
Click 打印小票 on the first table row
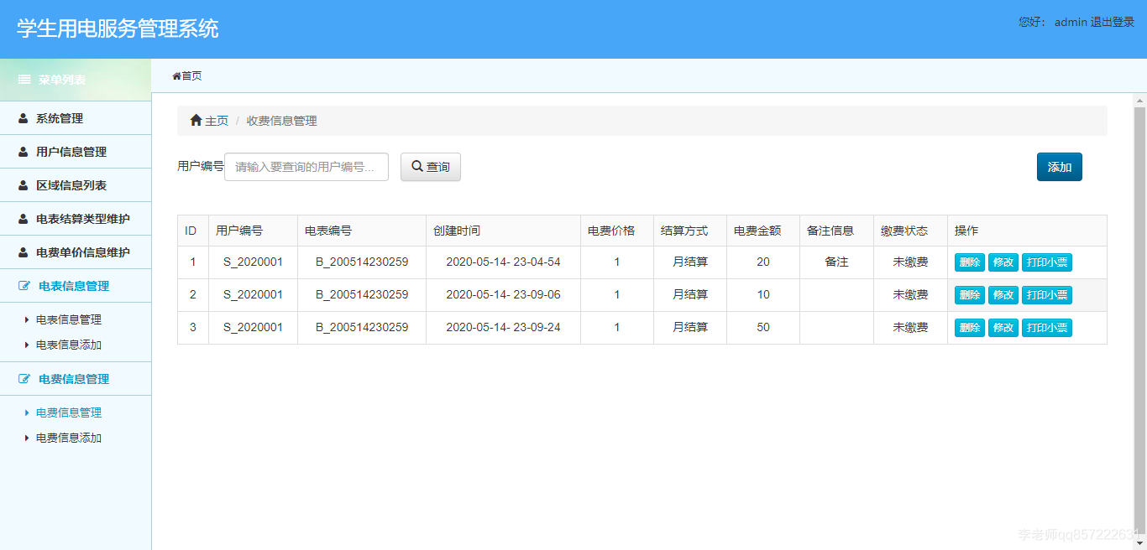coord(1047,262)
